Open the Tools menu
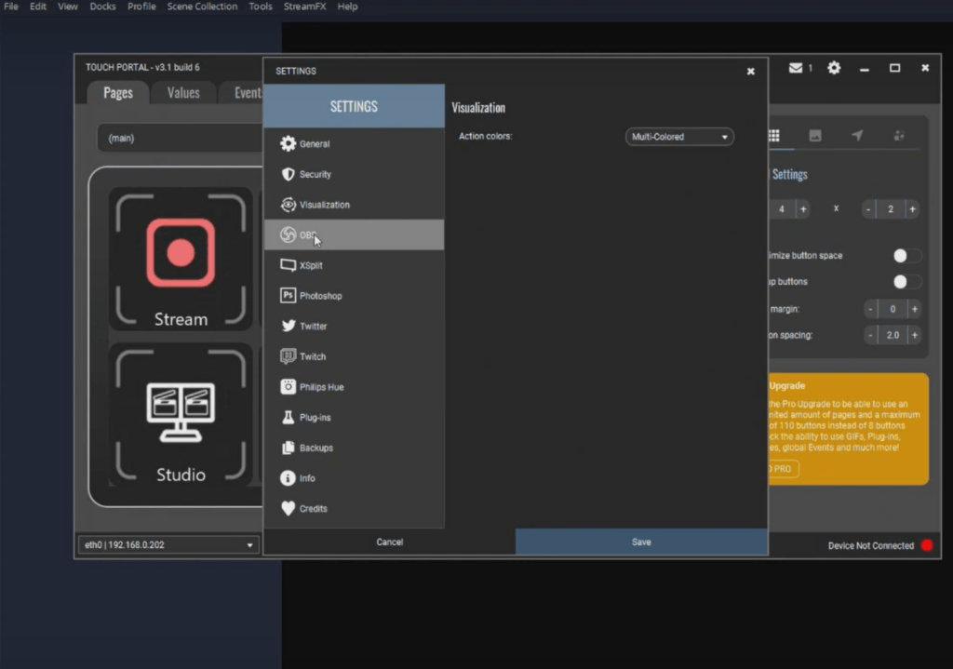Screen dimensions: 953x669 [261, 7]
